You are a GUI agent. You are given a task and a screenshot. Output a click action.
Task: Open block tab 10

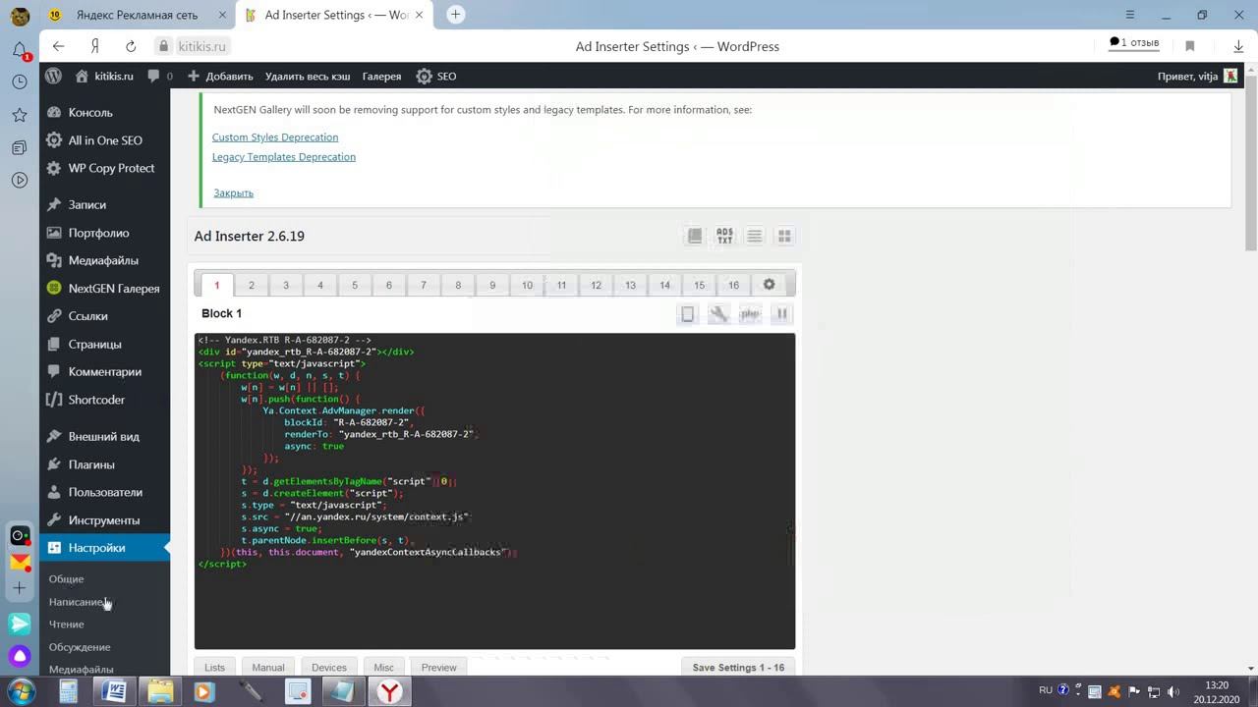point(527,285)
